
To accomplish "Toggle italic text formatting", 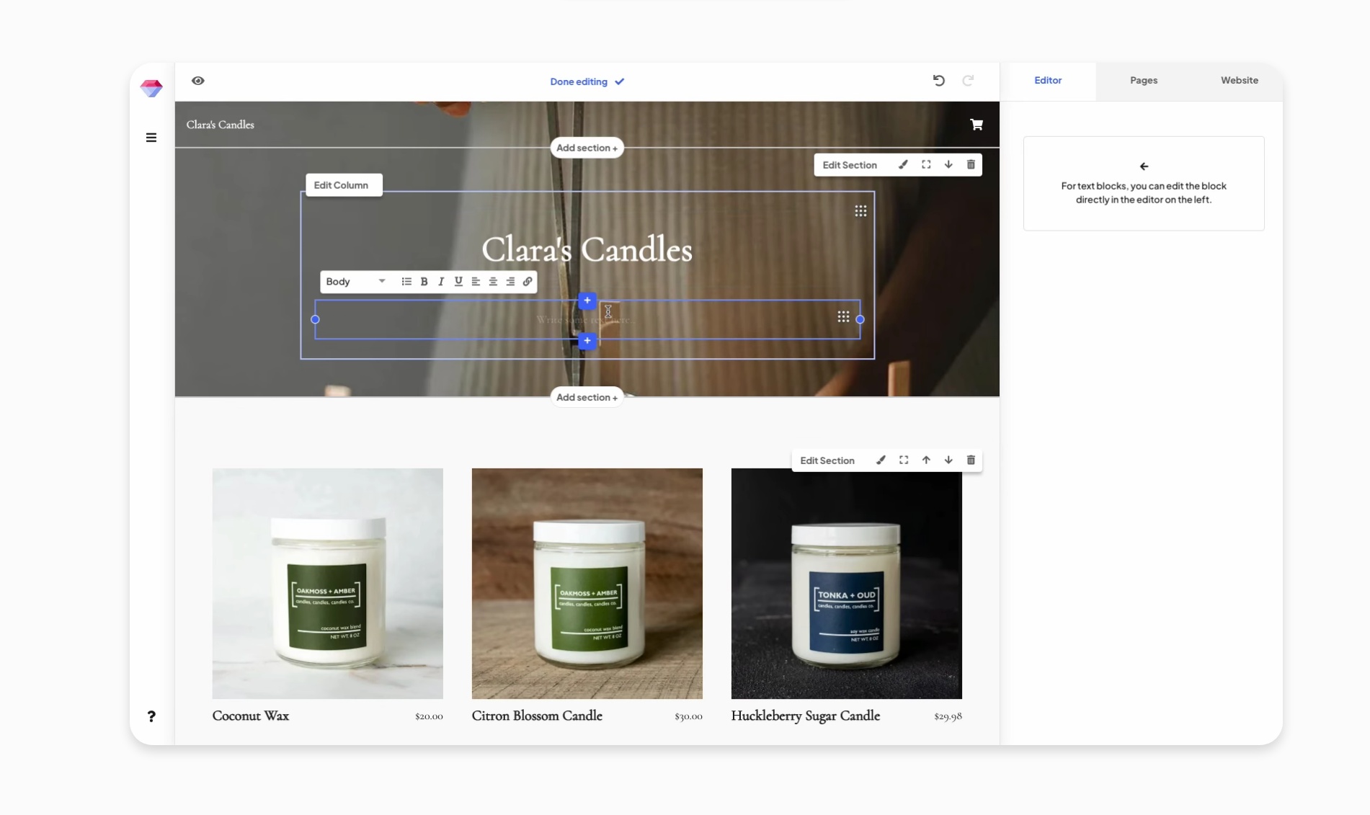I will [441, 282].
